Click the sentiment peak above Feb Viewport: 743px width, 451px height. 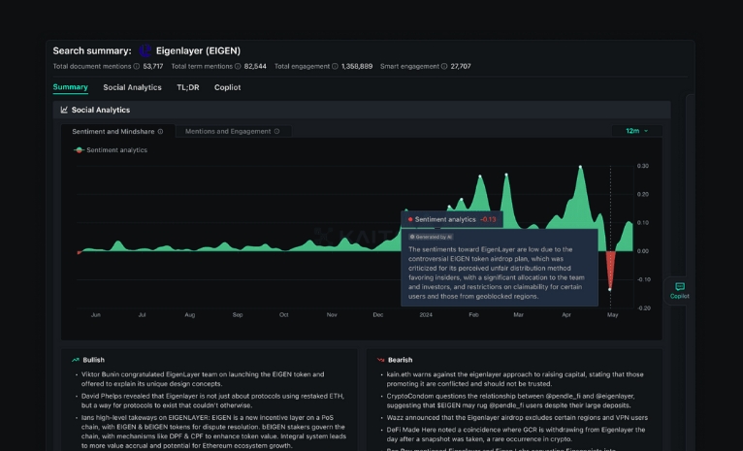(x=480, y=177)
